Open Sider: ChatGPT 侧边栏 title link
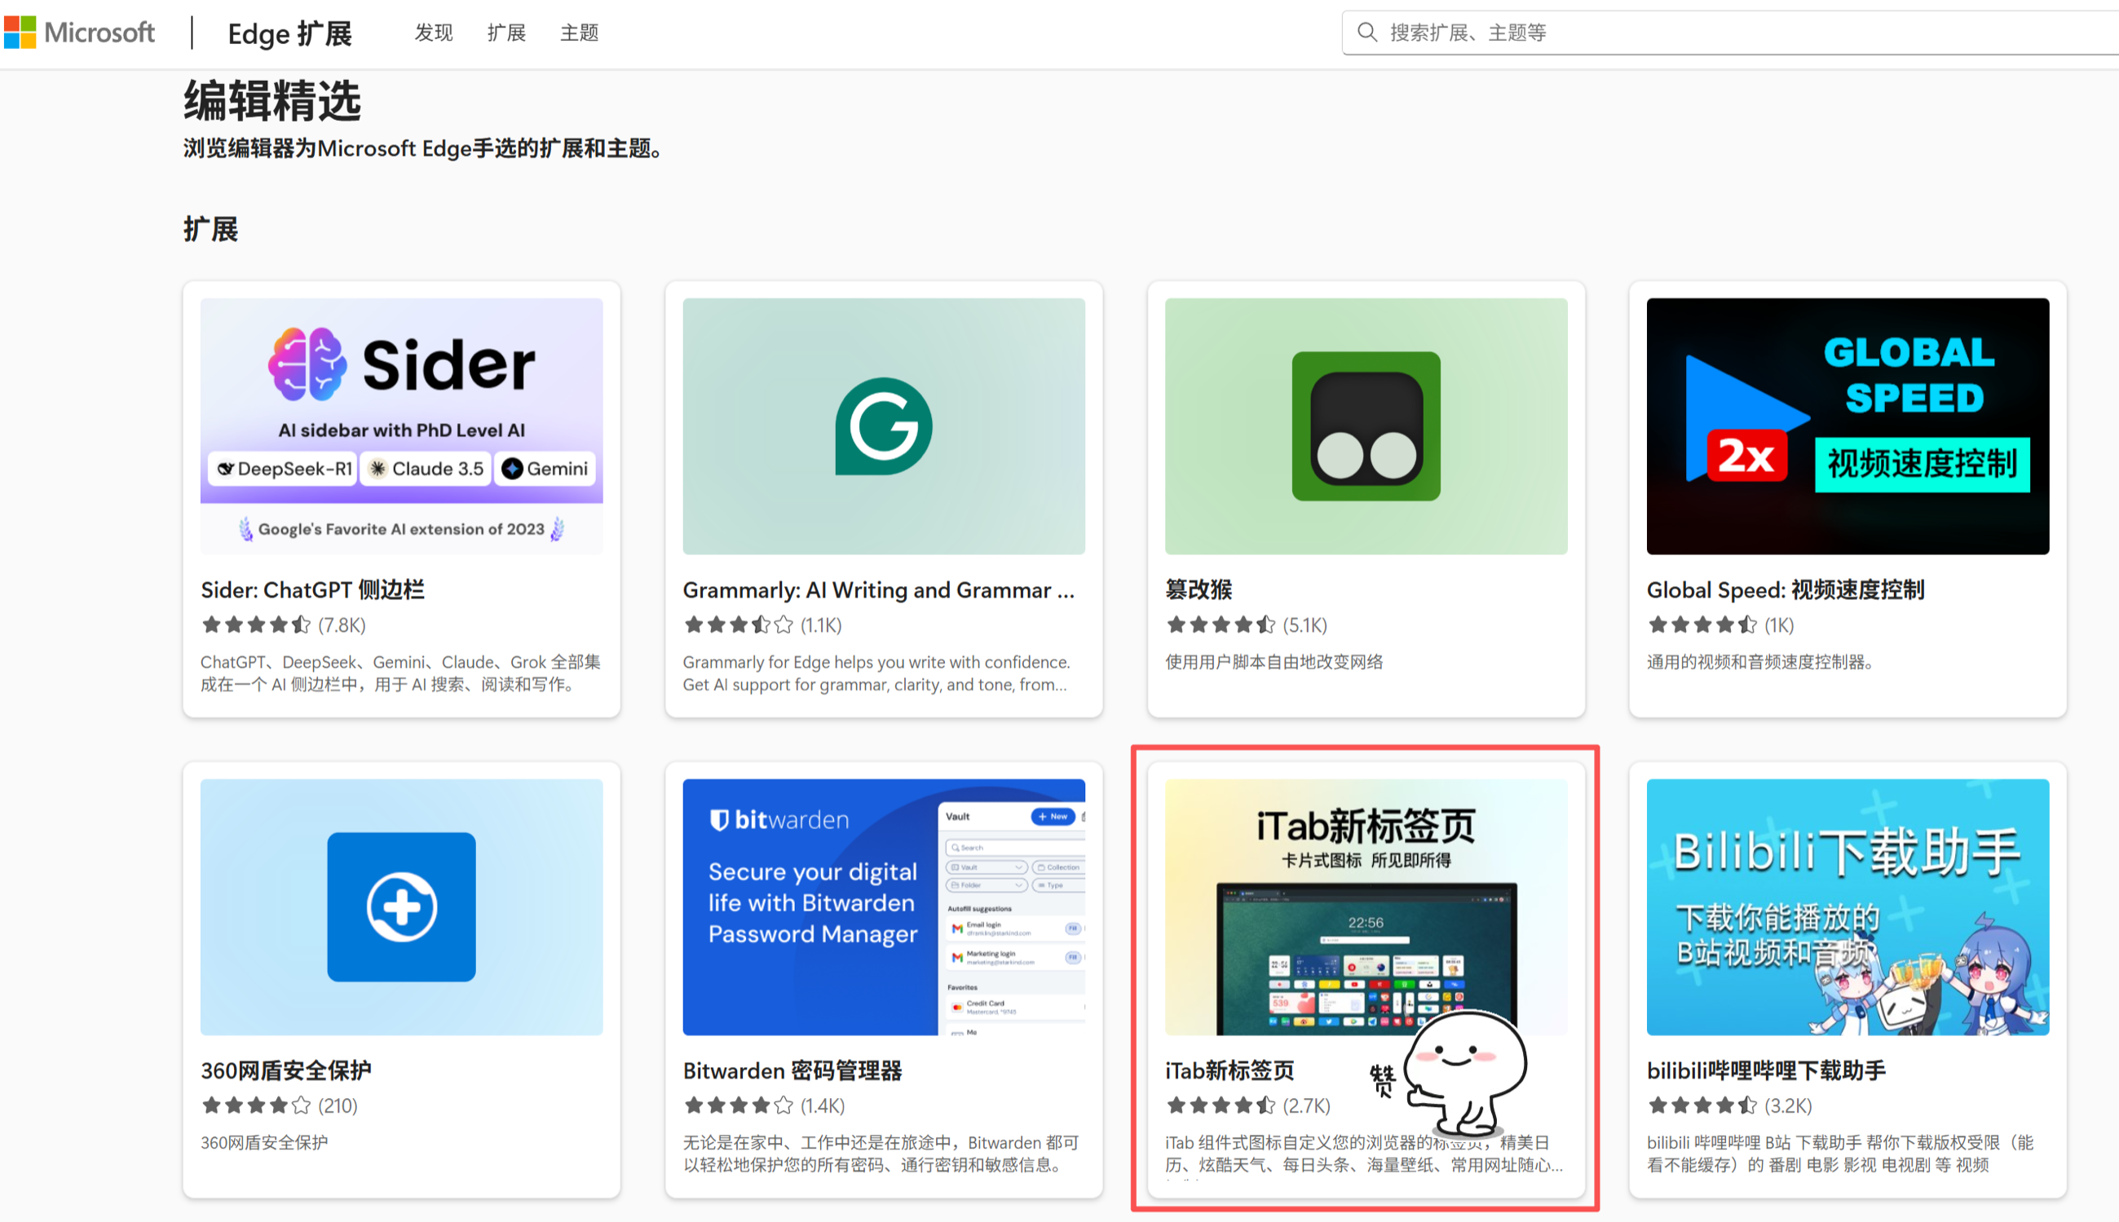This screenshot has height=1222, width=2119. click(312, 590)
